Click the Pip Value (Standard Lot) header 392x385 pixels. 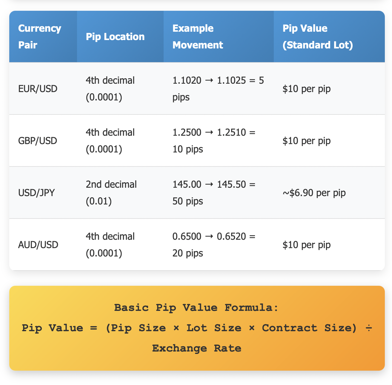(x=329, y=36)
